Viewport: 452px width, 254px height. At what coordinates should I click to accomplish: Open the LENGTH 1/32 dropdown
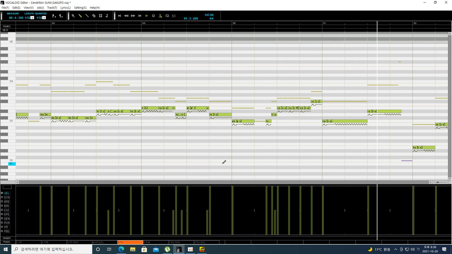pyautogui.click(x=32, y=18)
